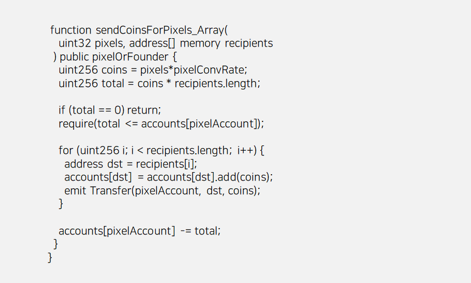This screenshot has height=283, width=471.
Task: Click recipients.length in the total calculation
Action: click(x=216, y=84)
